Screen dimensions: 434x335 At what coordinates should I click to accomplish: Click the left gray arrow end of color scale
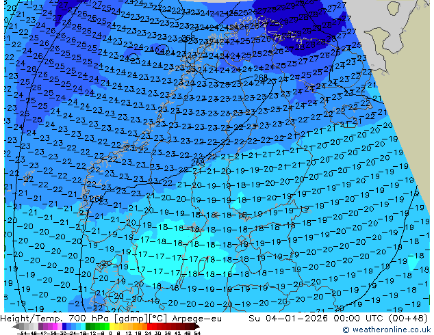(x=16, y=327)
